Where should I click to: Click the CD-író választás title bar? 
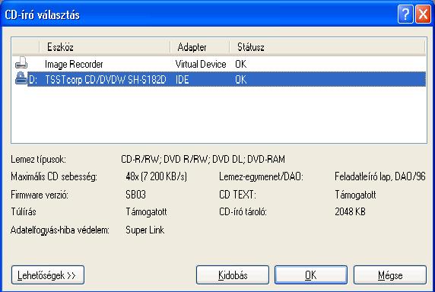[194, 14]
